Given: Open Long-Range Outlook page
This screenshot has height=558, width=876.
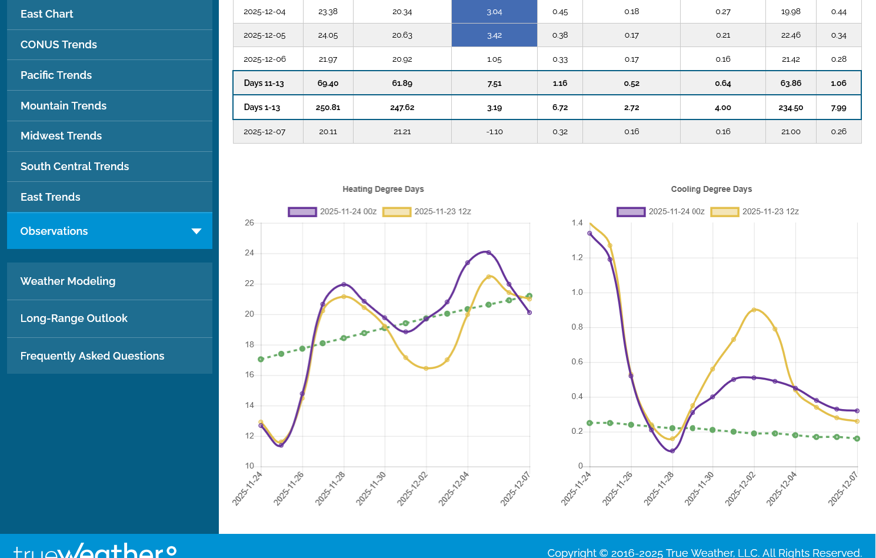Looking at the screenshot, I should [x=74, y=318].
